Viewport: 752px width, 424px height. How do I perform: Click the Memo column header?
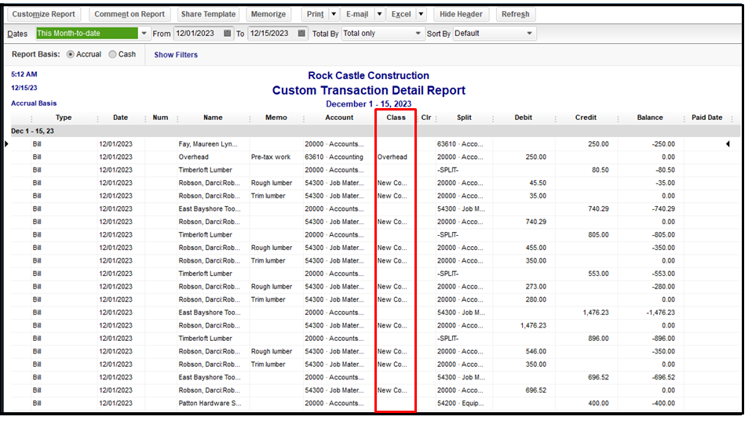[276, 118]
